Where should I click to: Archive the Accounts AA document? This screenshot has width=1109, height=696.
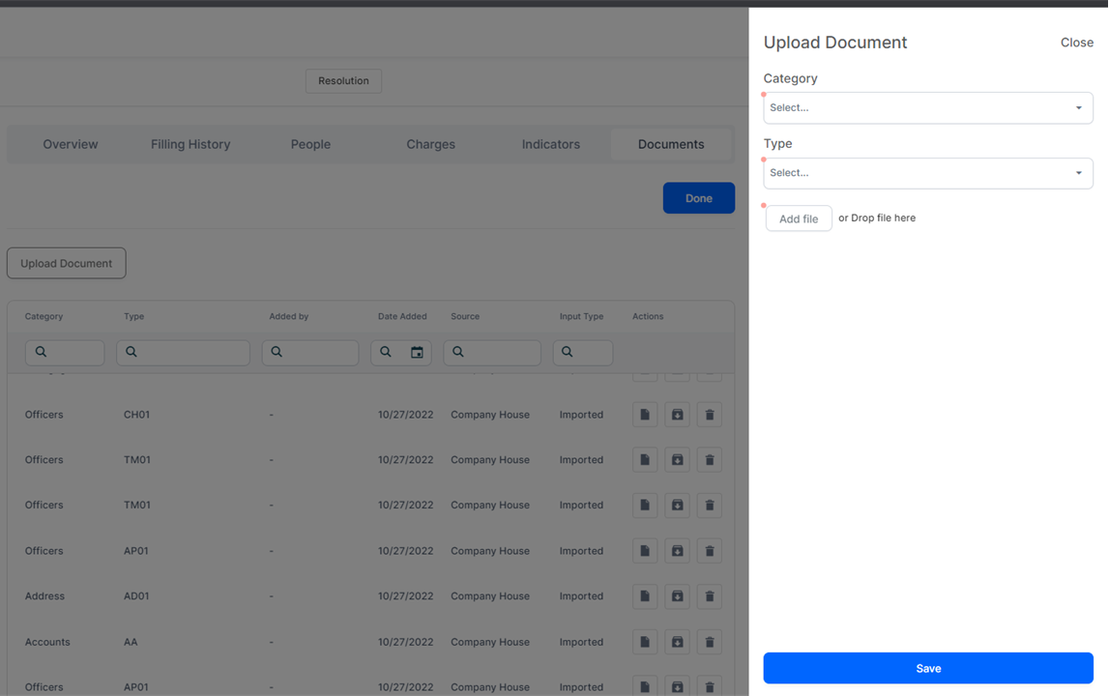(677, 642)
